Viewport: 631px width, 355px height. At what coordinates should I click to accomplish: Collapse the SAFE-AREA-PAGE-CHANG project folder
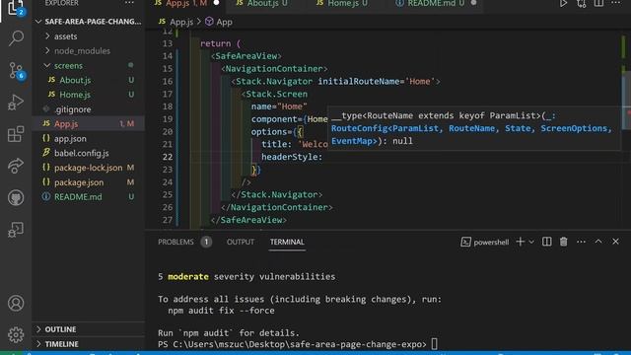click(x=89, y=22)
